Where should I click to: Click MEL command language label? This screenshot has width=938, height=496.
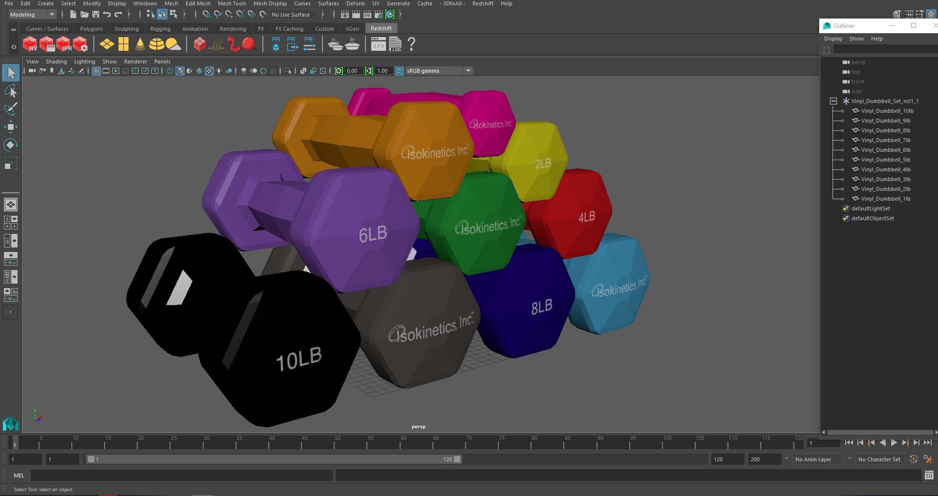tap(19, 475)
